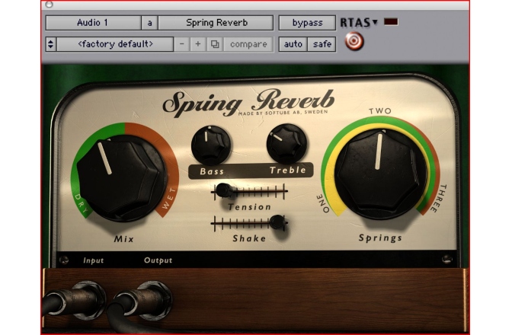The height and width of the screenshot is (335, 512).
Task: Toggle the safe automation button
Action: [322, 44]
